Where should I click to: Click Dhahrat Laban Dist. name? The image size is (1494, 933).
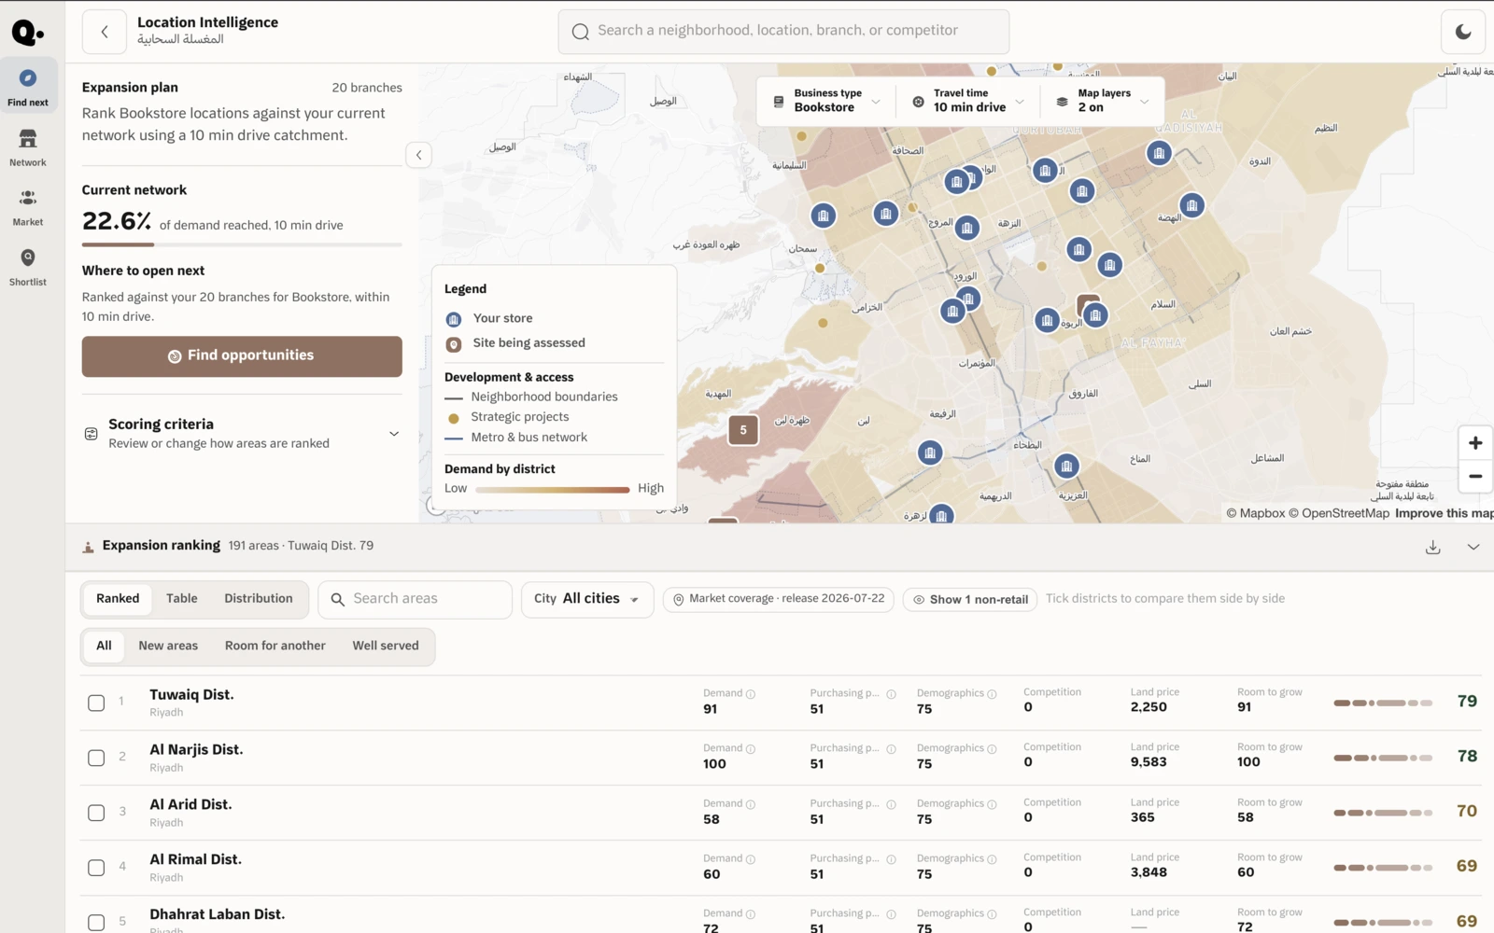coord(217,914)
